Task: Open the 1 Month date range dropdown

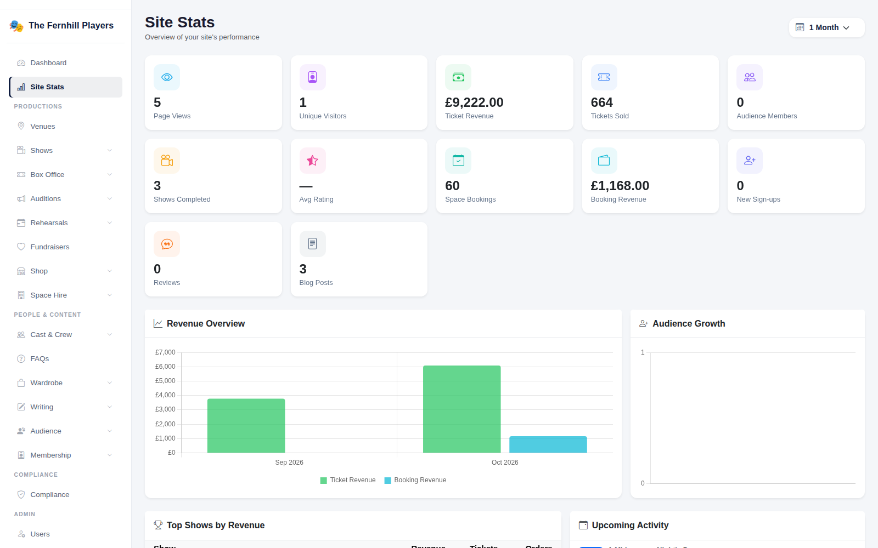Action: [827, 27]
